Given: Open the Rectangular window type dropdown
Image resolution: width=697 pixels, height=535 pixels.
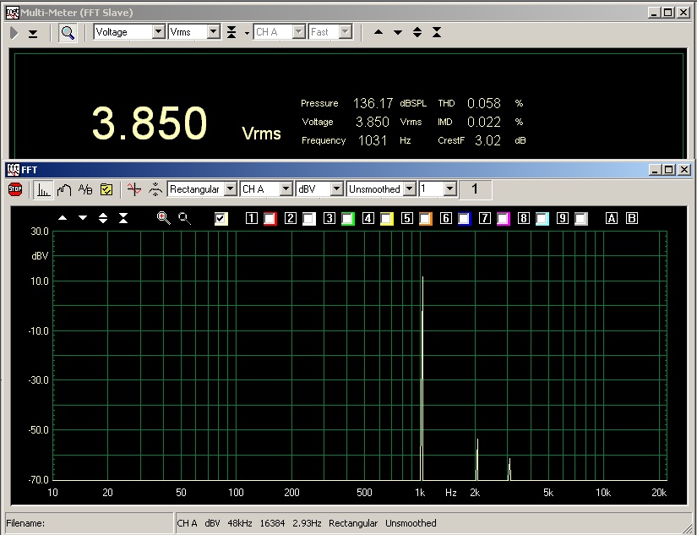Looking at the screenshot, I should point(231,189).
